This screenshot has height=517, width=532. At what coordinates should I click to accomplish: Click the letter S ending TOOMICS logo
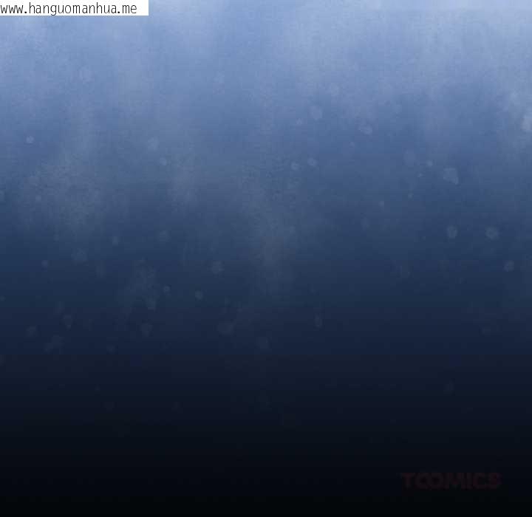[493, 482]
